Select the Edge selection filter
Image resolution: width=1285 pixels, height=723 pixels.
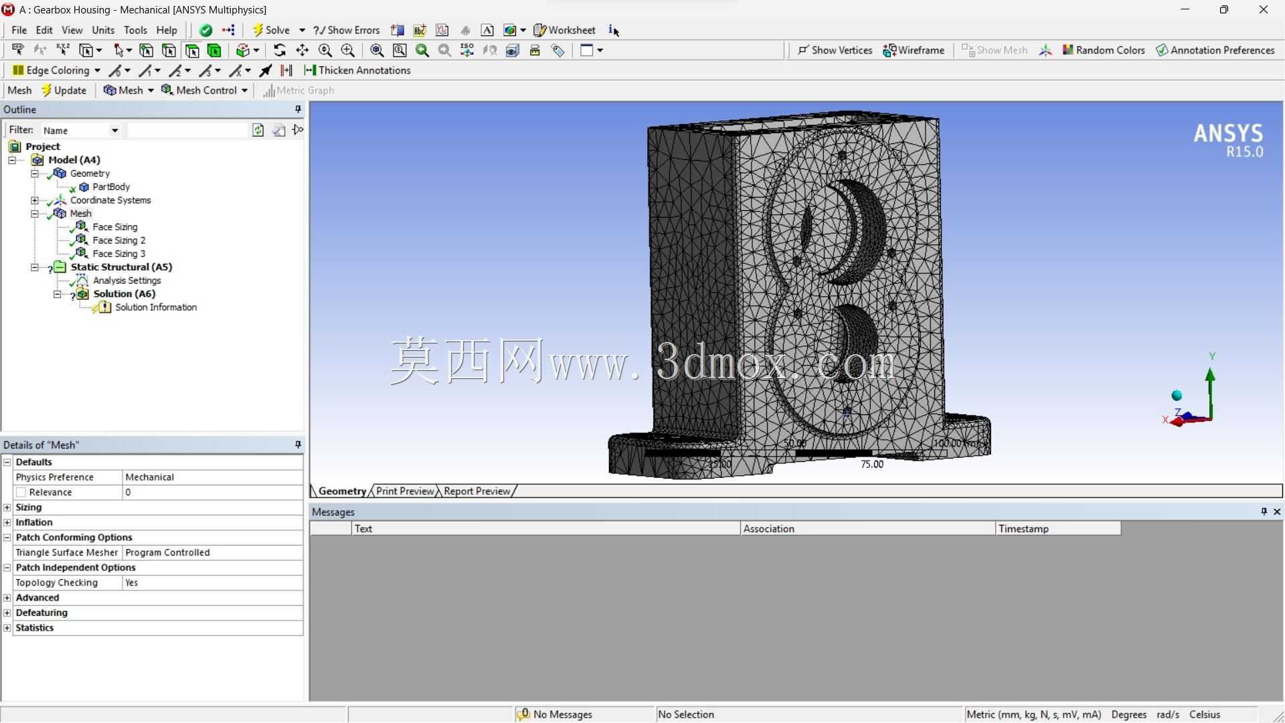[x=169, y=50]
